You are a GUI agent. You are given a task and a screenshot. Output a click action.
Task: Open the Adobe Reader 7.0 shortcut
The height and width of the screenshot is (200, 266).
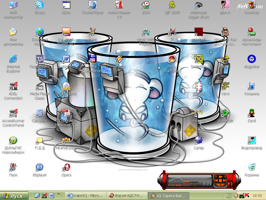pyautogui.click(x=119, y=5)
